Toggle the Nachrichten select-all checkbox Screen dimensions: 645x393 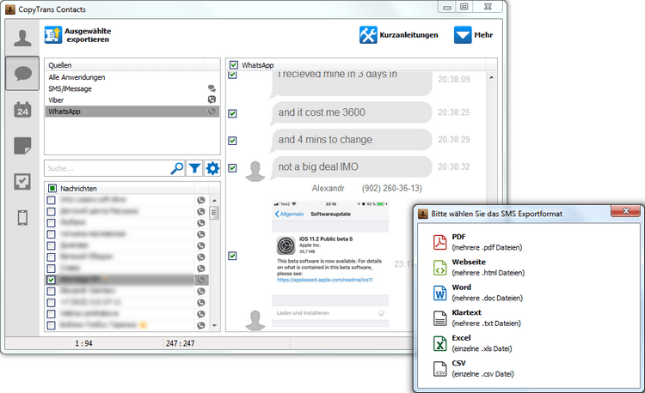click(x=52, y=188)
